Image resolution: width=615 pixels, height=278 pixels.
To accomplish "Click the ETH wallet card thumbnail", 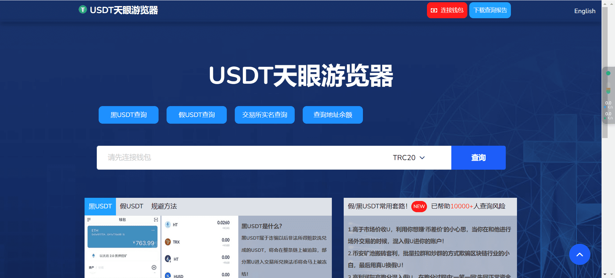I will click(123, 237).
